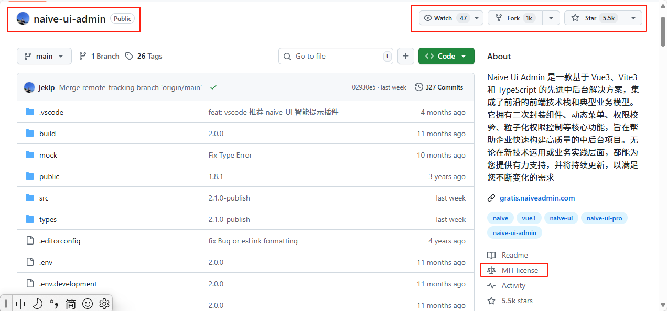This screenshot has height=311, width=667.
Task: Select the naive topic tag
Action: pos(501,218)
